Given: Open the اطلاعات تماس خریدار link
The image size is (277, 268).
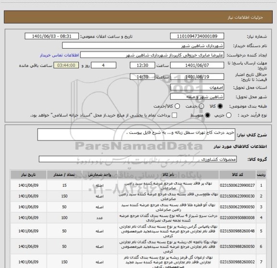Looking at the screenshot, I should click(59, 55).
